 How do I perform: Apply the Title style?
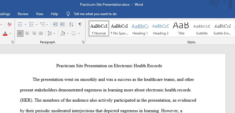coord(181,28)
